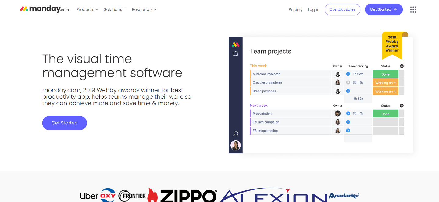Open the notifications bell in the board sidebar
The width and height of the screenshot is (439, 202).
235,53
